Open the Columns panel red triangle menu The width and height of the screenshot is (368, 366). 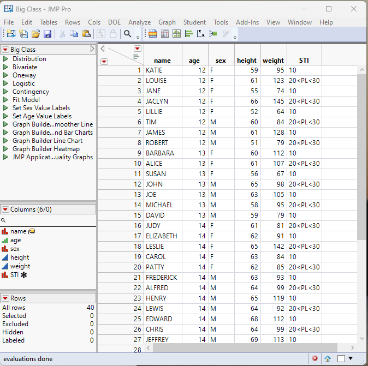[5, 209]
